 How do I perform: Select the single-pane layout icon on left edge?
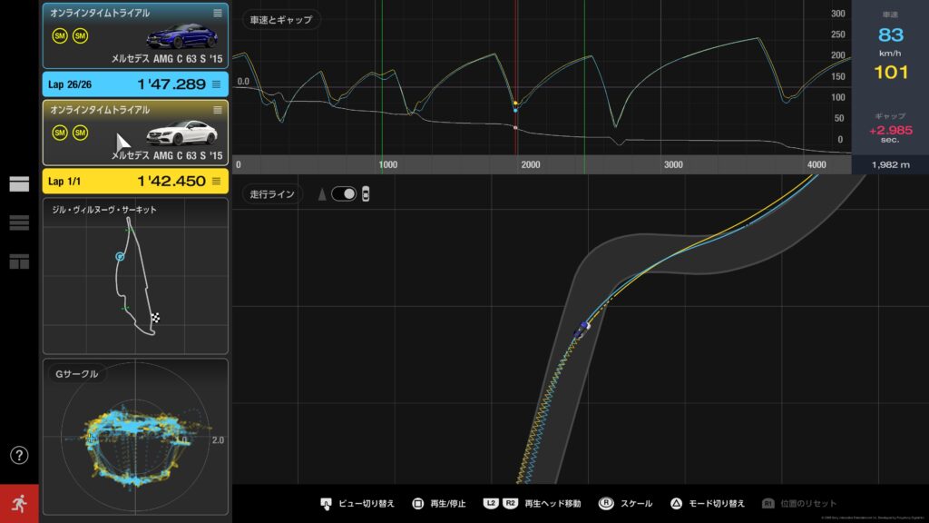[18, 182]
